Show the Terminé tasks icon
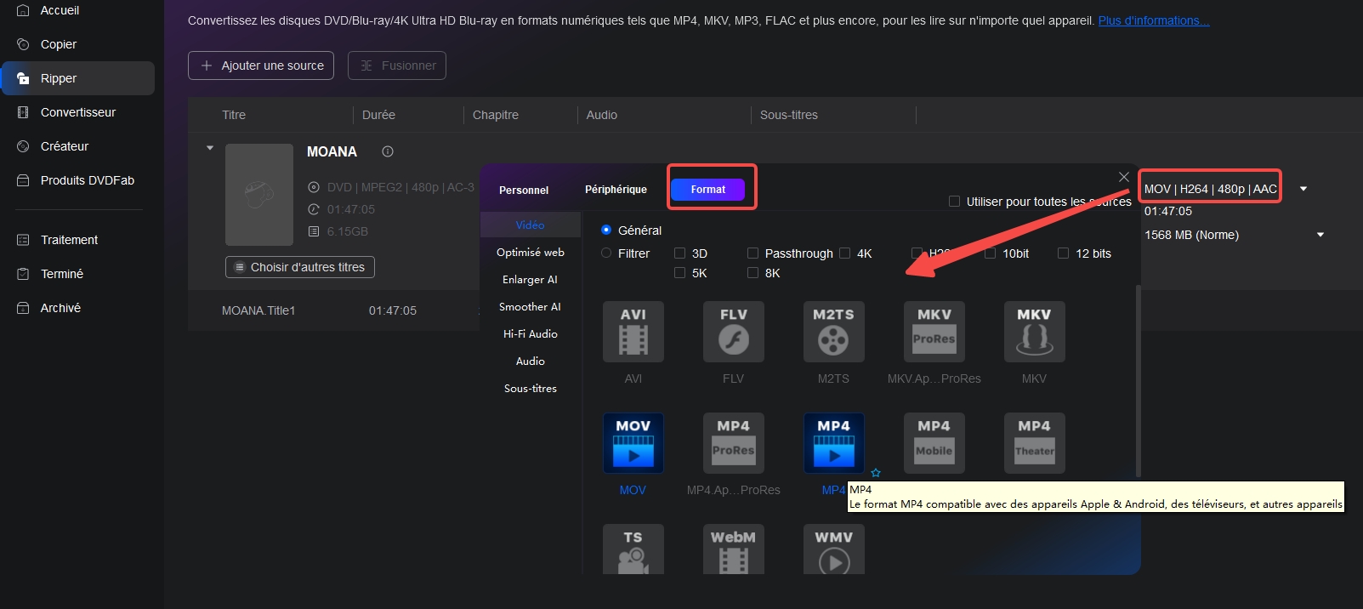 click(23, 274)
